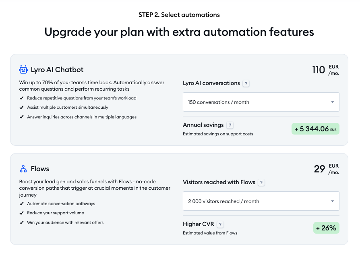Image resolution: width=360 pixels, height=255 pixels.
Task: Click the Flows branching icon
Action: (23, 168)
